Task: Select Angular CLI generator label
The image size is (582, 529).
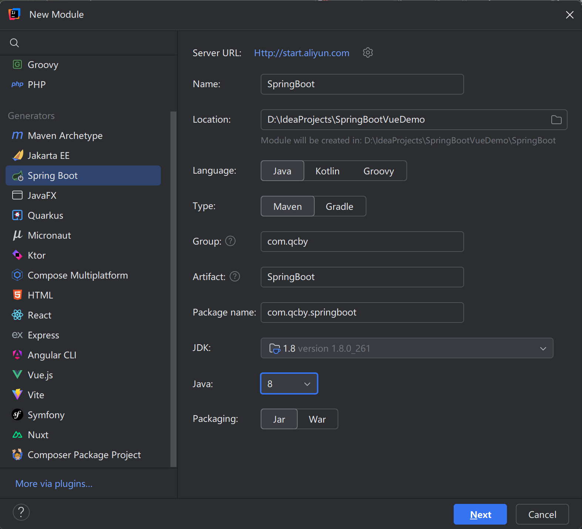Action: point(52,355)
